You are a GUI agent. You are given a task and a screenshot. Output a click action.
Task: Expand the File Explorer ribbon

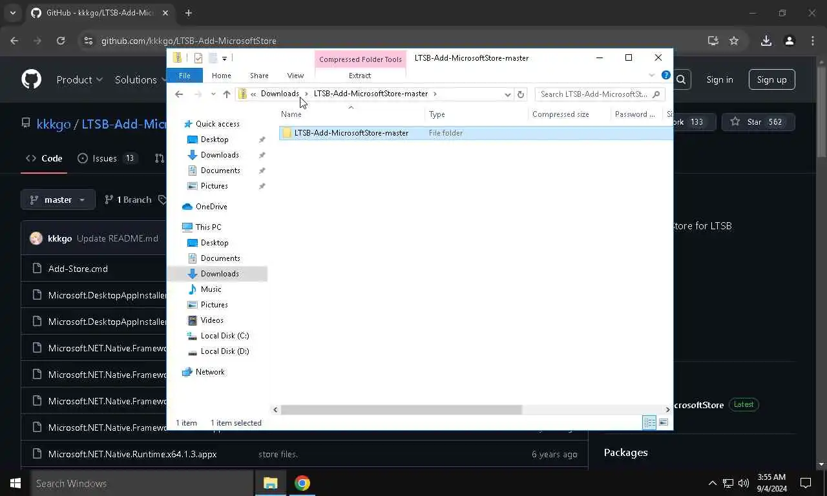pos(651,76)
